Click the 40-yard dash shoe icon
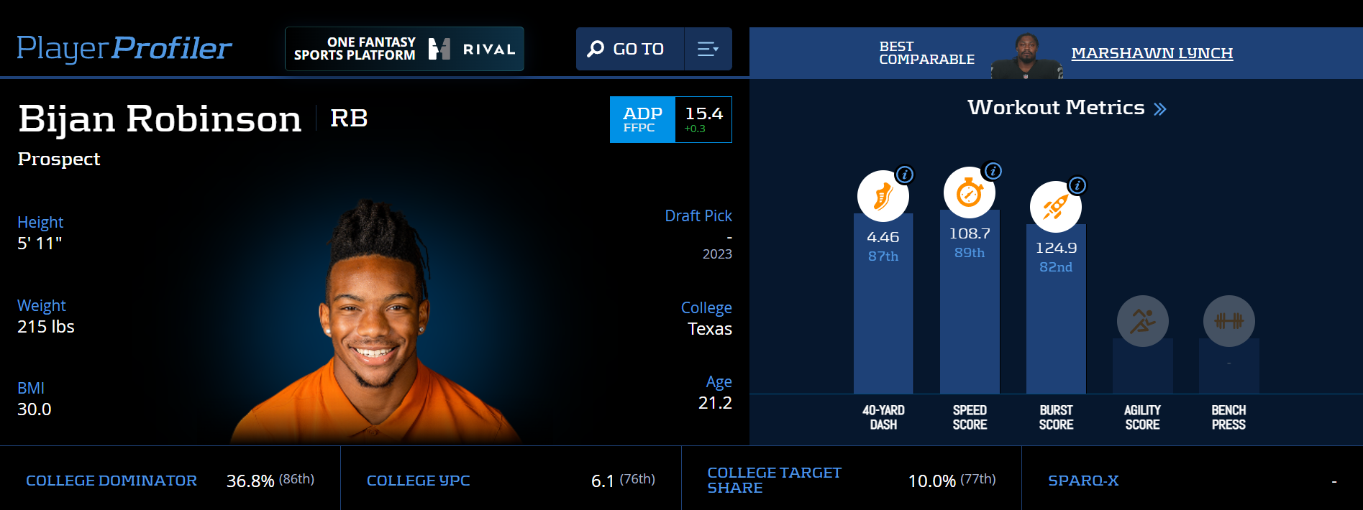This screenshot has height=510, width=1363. (883, 196)
